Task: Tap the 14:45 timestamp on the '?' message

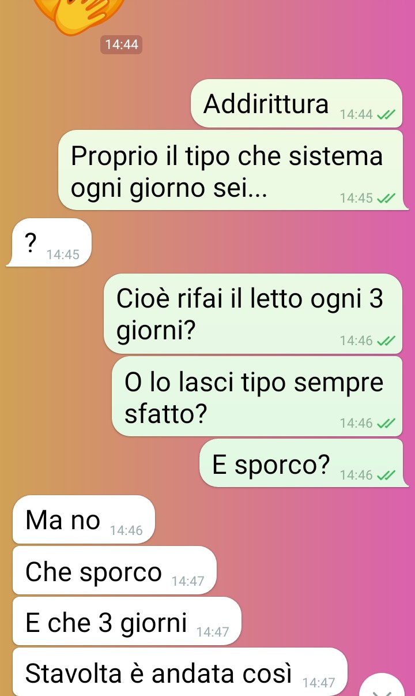Action: coord(63,255)
